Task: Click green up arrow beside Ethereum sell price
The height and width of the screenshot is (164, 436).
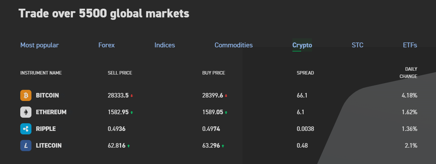Action: [x=132, y=112]
